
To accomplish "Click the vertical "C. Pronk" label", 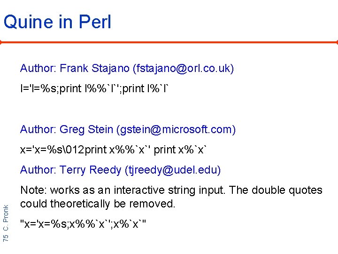I will [6, 216].
